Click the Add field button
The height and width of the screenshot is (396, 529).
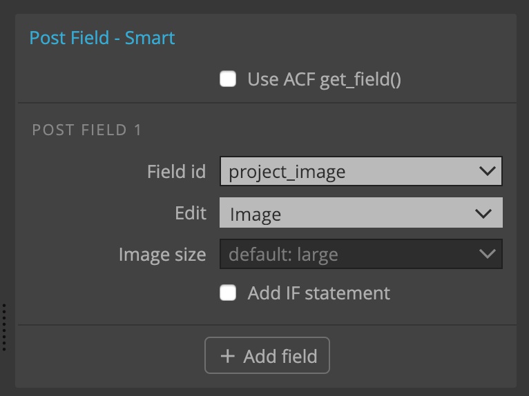coord(267,355)
